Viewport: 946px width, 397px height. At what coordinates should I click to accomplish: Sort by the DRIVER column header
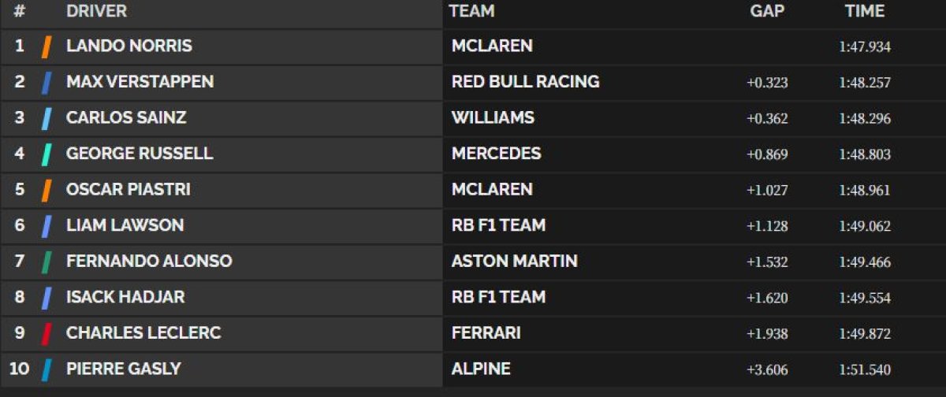[96, 11]
